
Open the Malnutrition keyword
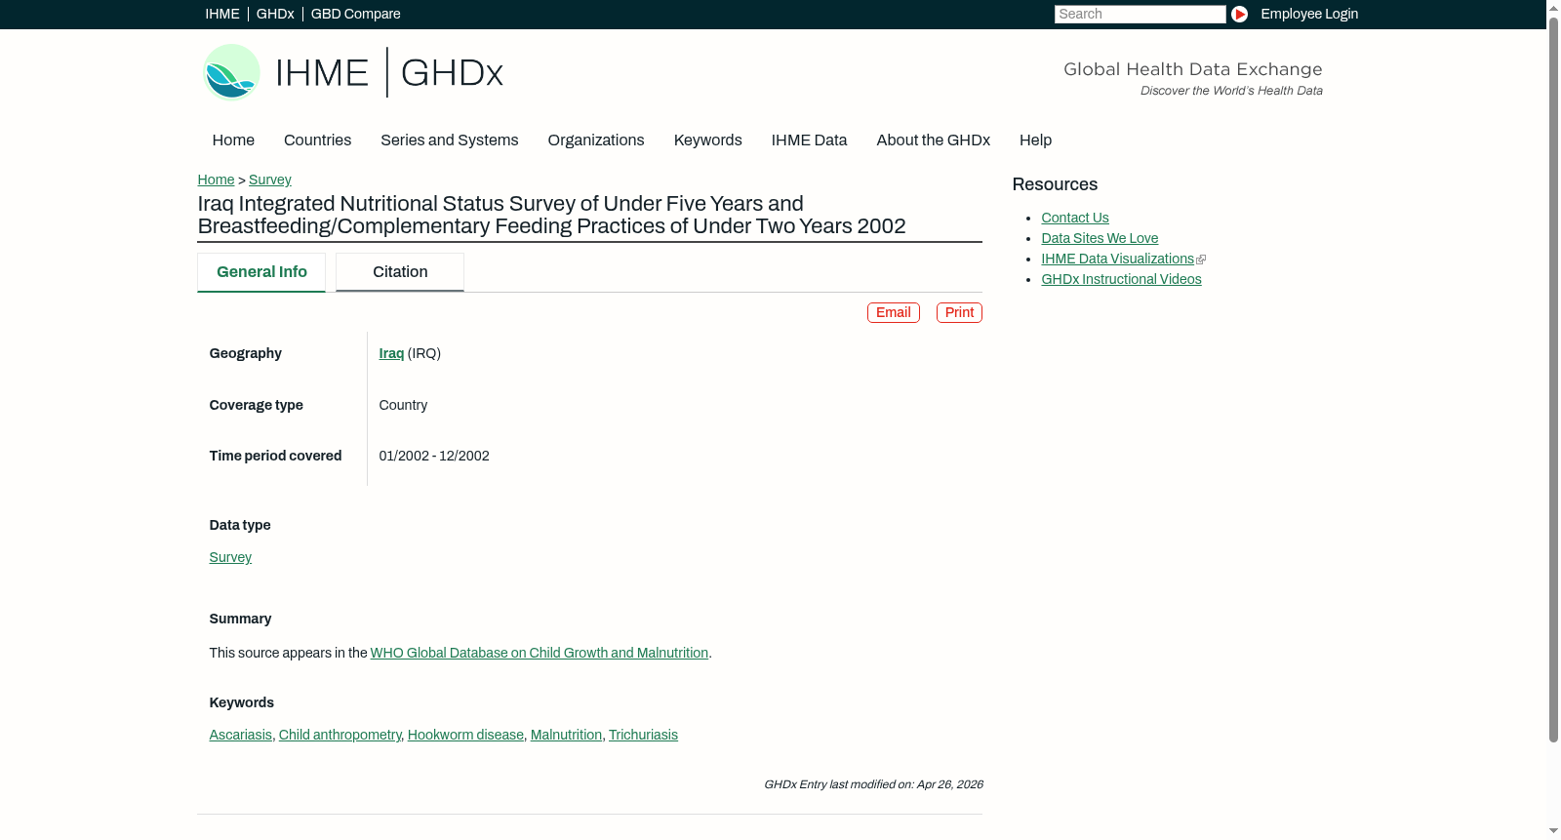coord(566,735)
